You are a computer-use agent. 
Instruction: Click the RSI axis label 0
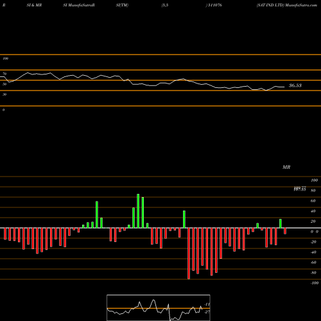[x=3, y=110]
